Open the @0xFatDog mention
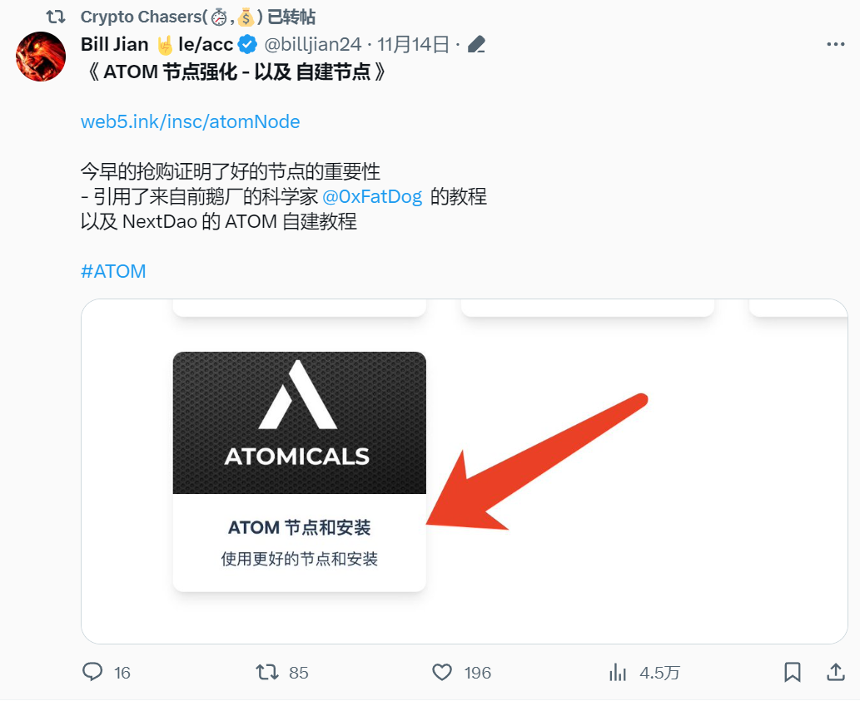The height and width of the screenshot is (701, 860). [372, 196]
